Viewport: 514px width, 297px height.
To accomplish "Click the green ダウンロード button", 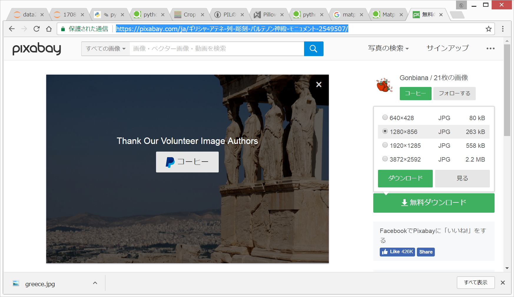I will click(x=405, y=178).
